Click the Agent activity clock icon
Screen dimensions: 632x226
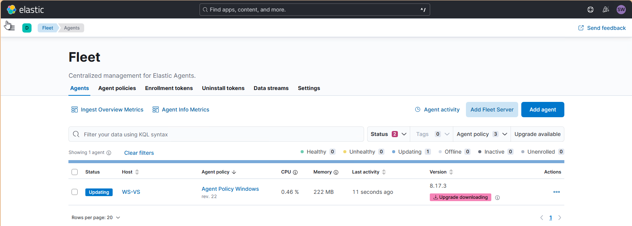(x=418, y=110)
